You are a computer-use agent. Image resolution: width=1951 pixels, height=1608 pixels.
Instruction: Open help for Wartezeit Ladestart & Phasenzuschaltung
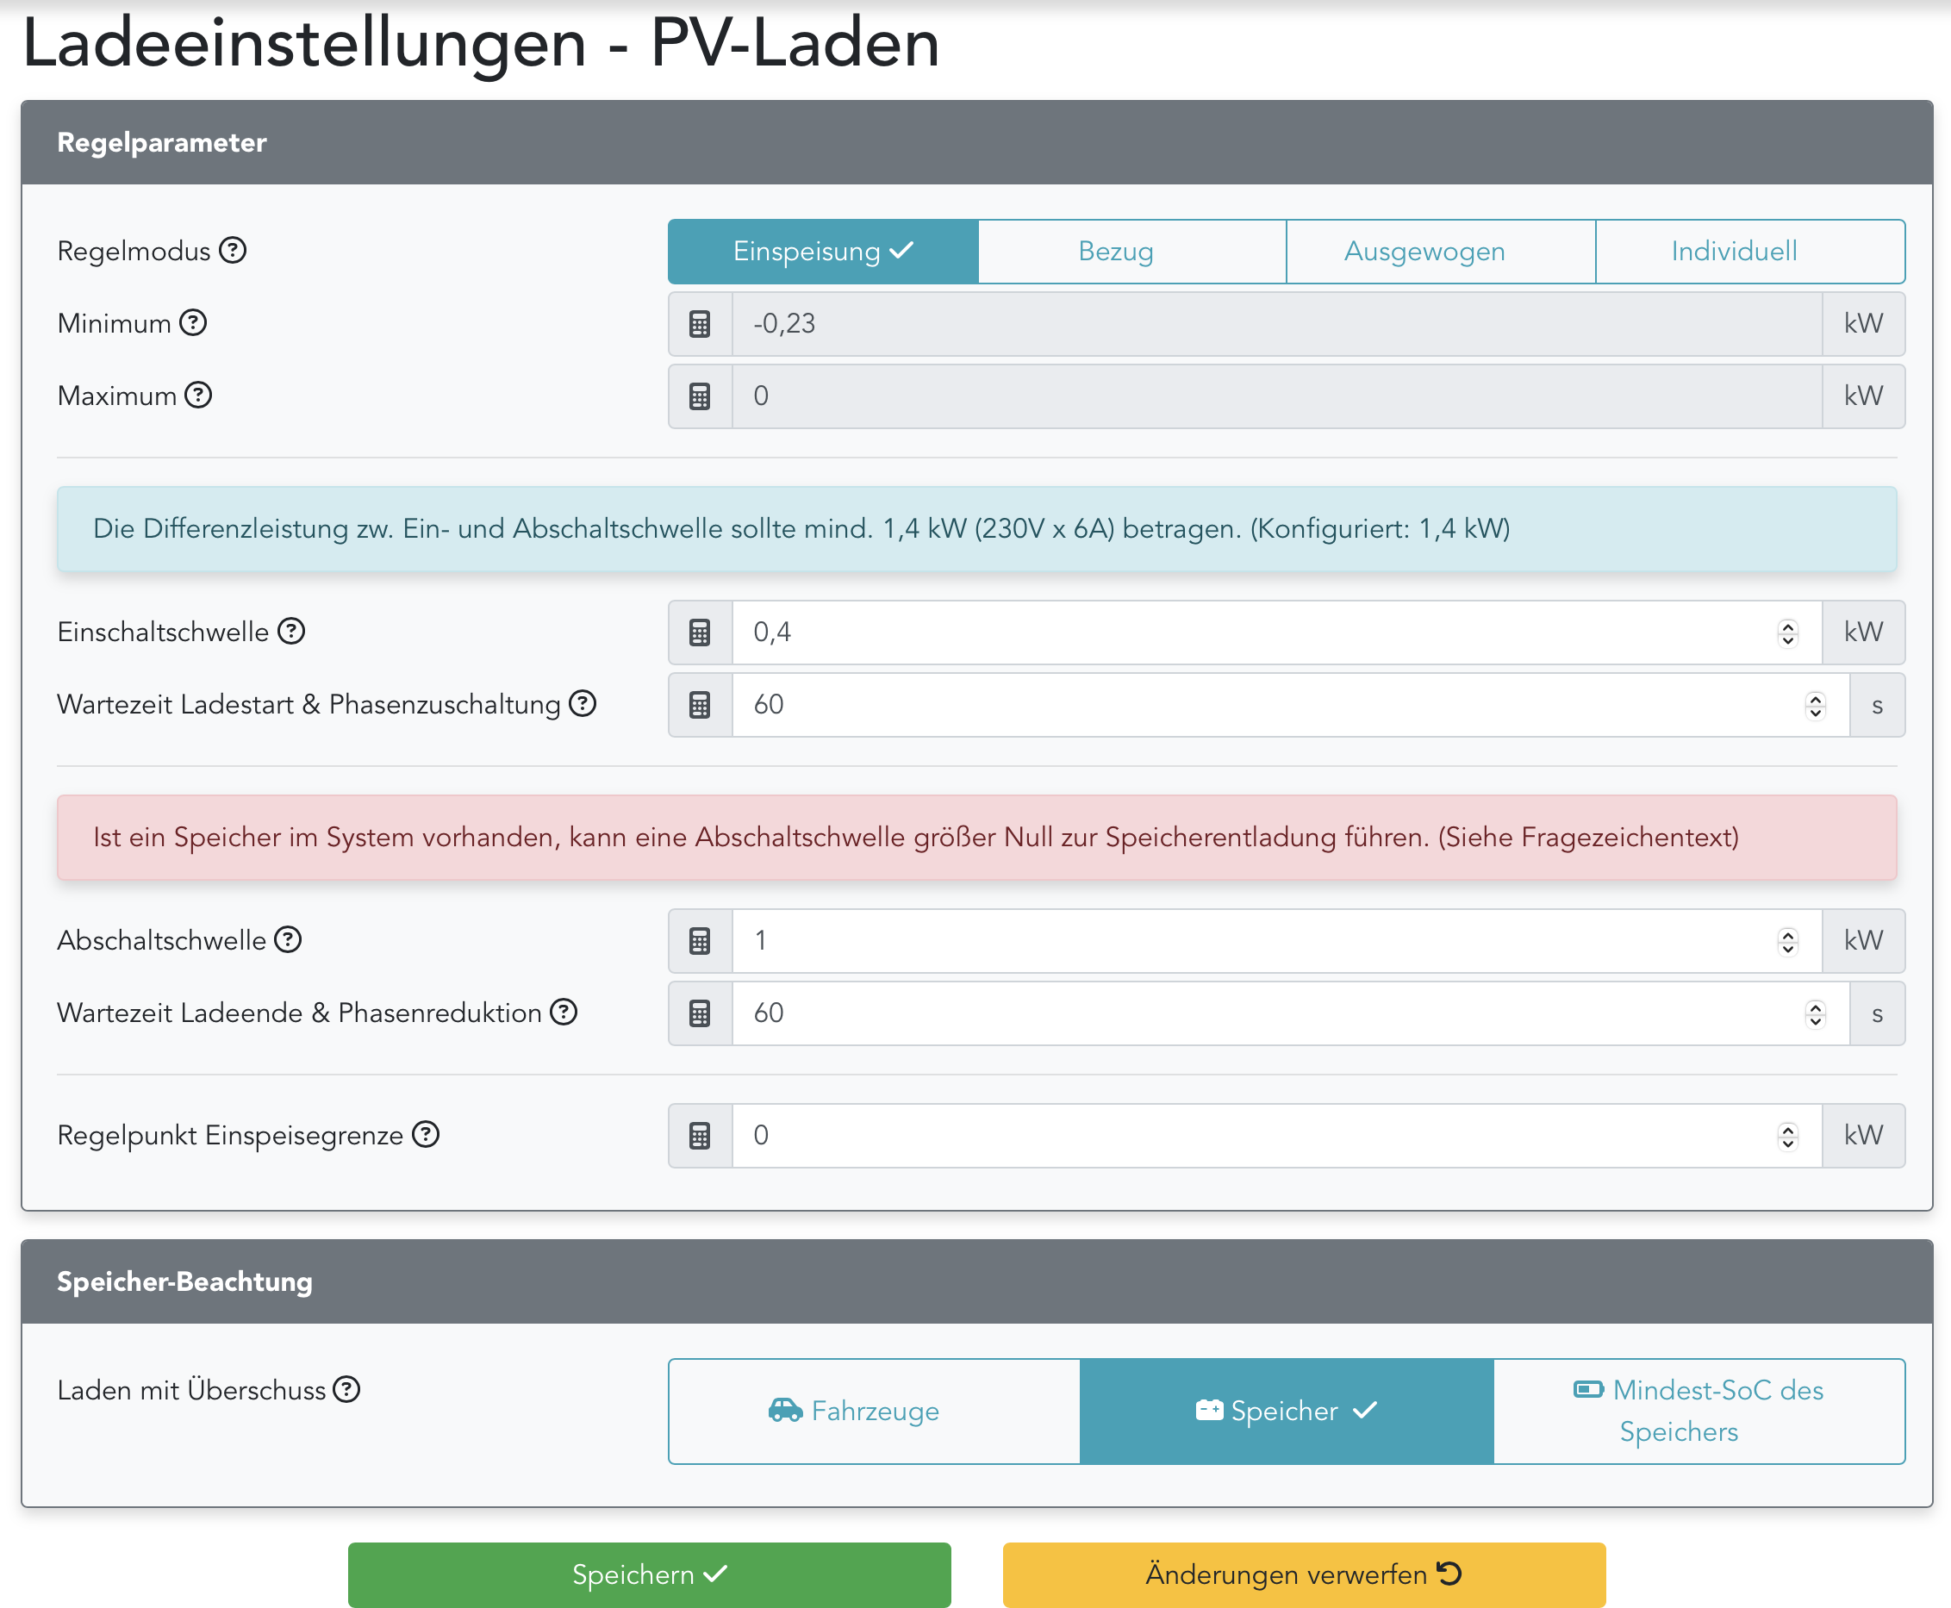point(582,703)
